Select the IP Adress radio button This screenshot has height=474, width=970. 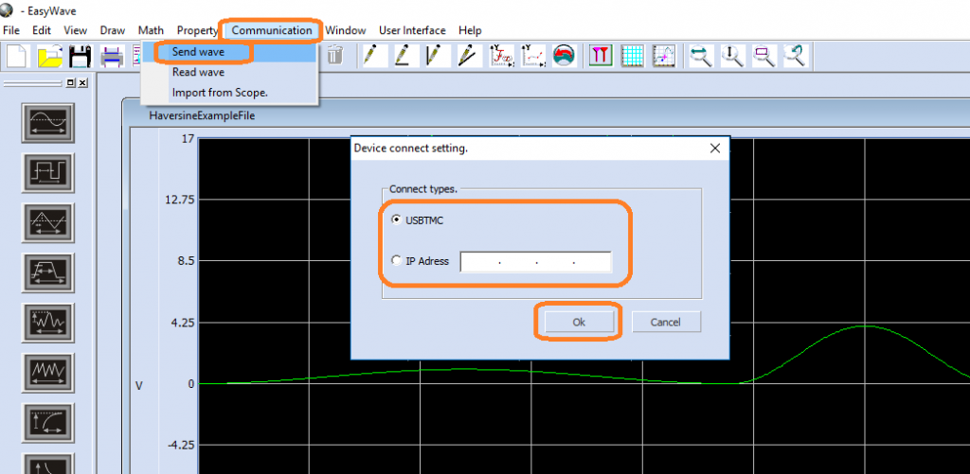pyautogui.click(x=396, y=261)
